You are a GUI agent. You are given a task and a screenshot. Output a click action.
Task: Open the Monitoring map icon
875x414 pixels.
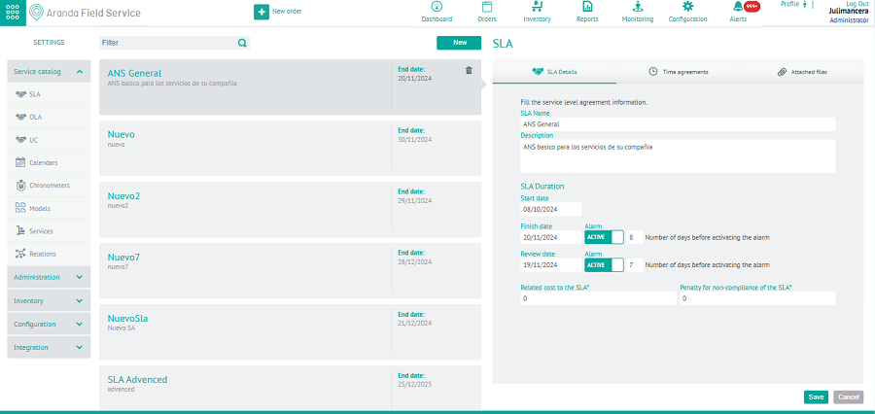(x=637, y=8)
